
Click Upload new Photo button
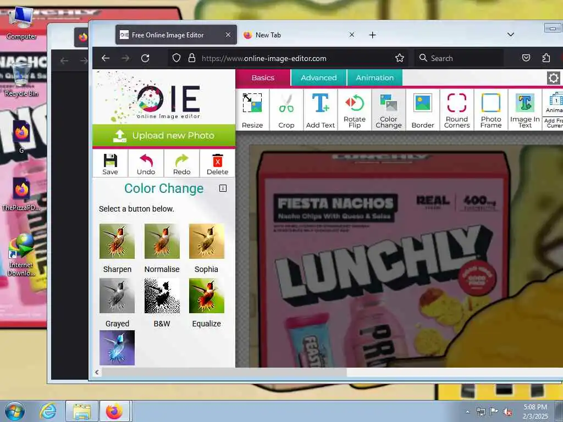(x=164, y=136)
